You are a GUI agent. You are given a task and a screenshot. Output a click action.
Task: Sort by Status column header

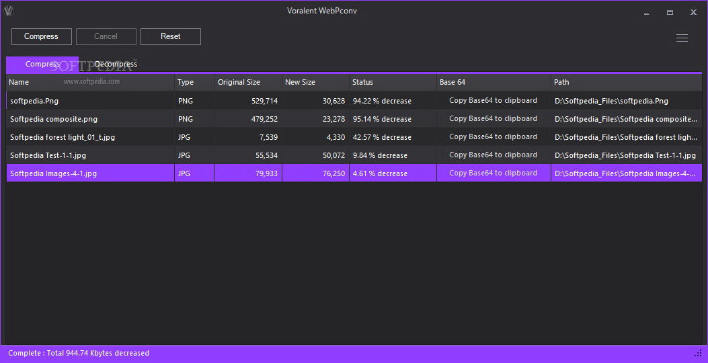coord(393,82)
